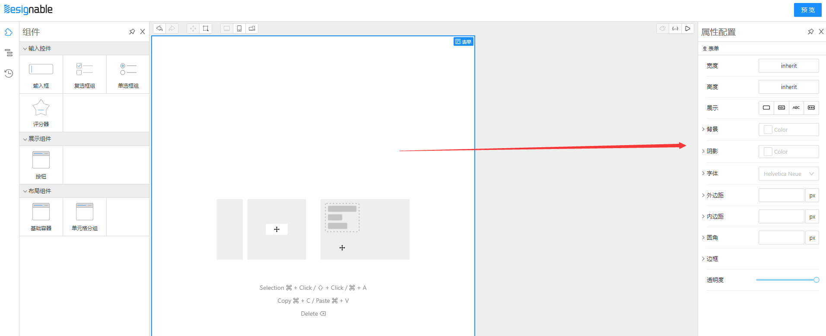Open the px unit for 圆角

coord(812,238)
